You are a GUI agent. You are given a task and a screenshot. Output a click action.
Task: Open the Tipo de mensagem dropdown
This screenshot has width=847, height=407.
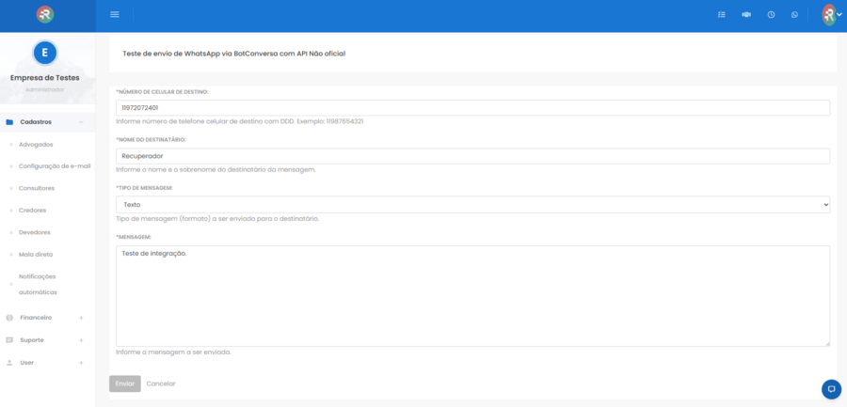click(472, 205)
